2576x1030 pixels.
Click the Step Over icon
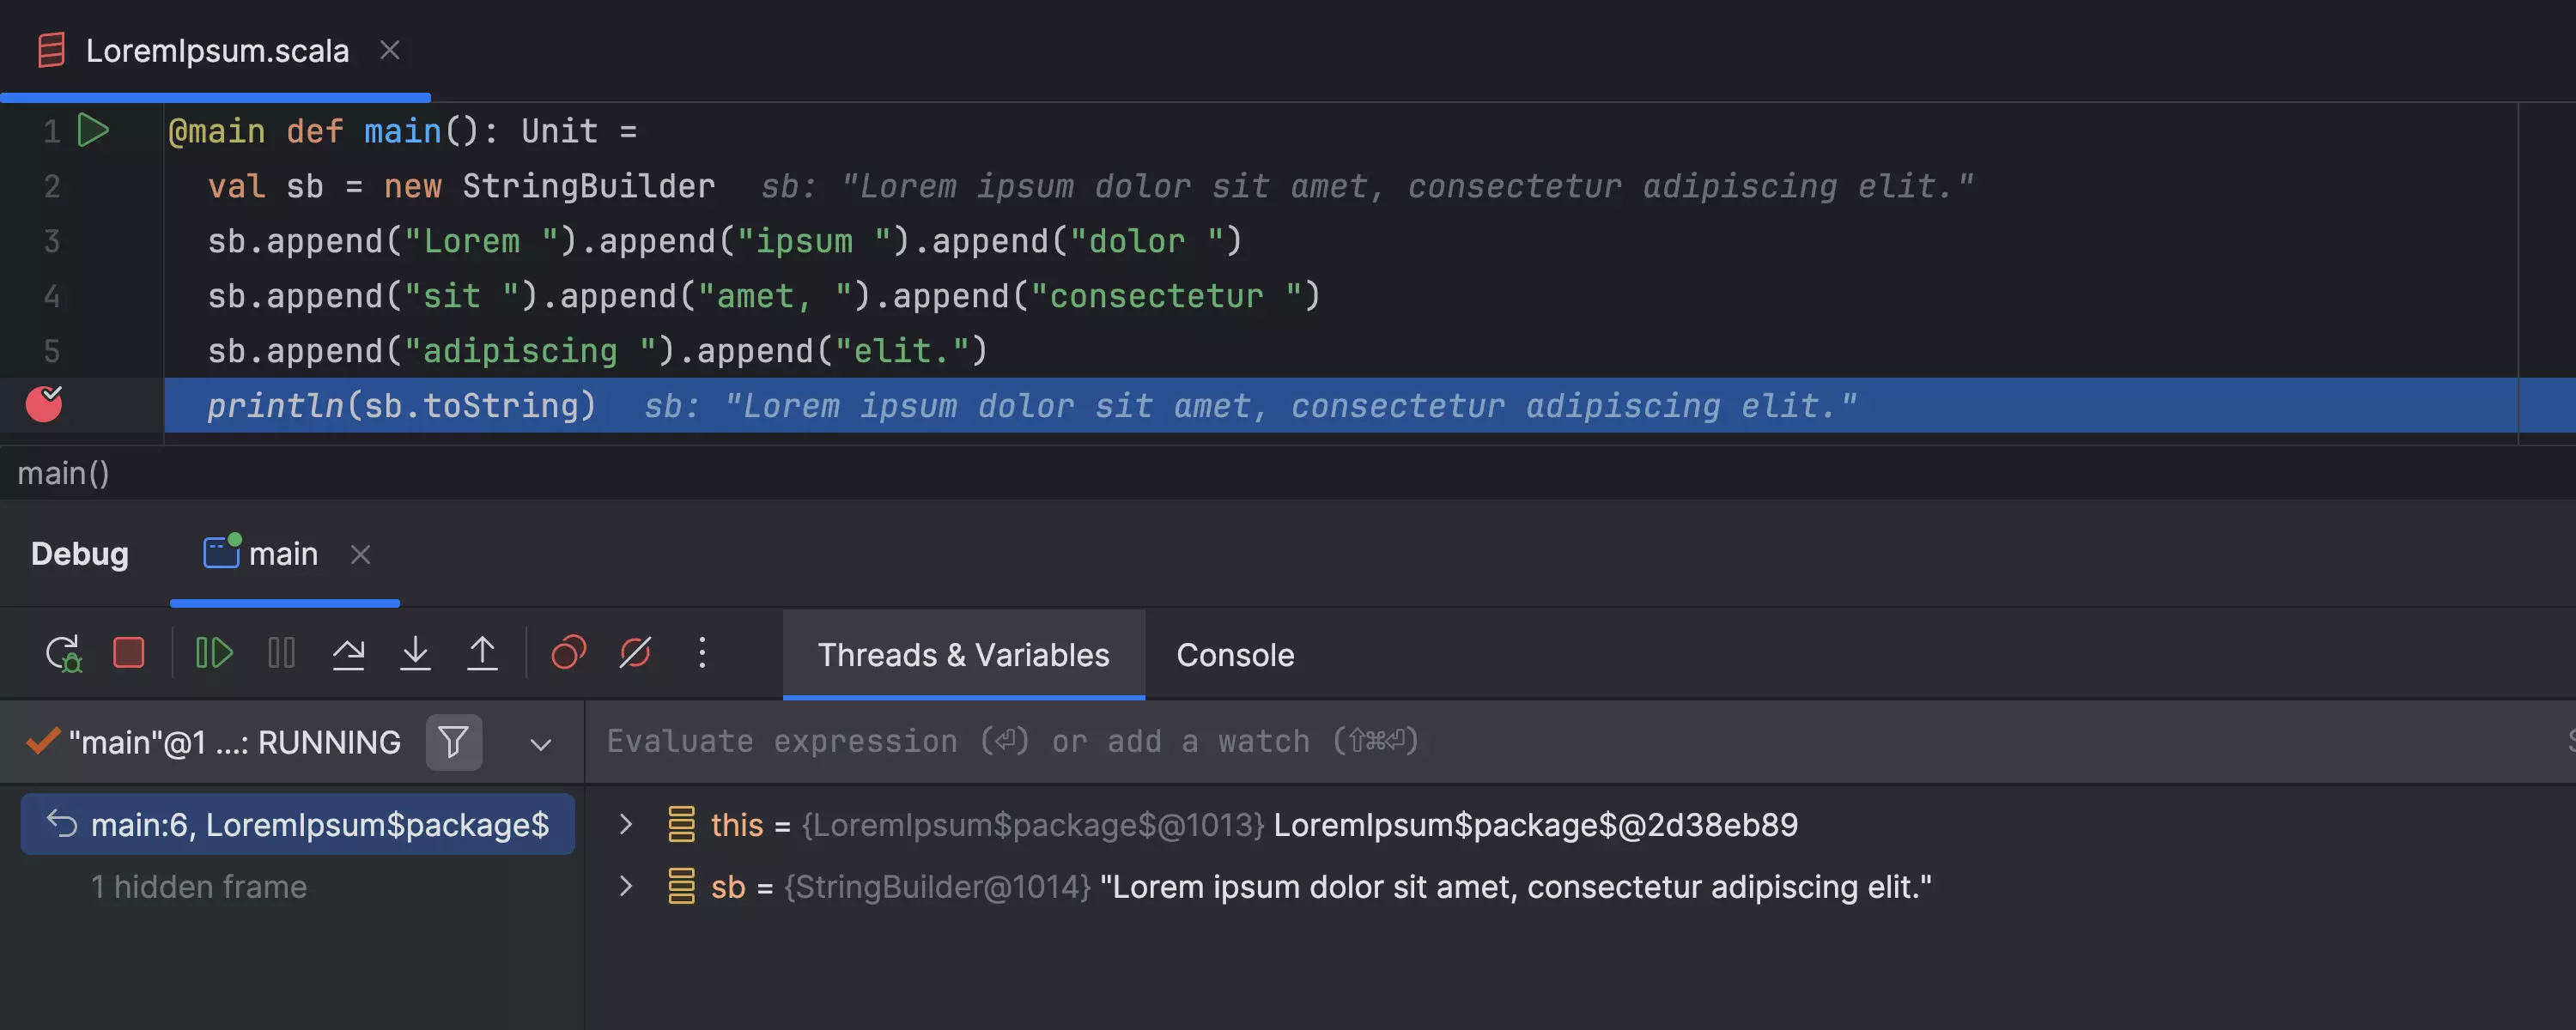348,653
